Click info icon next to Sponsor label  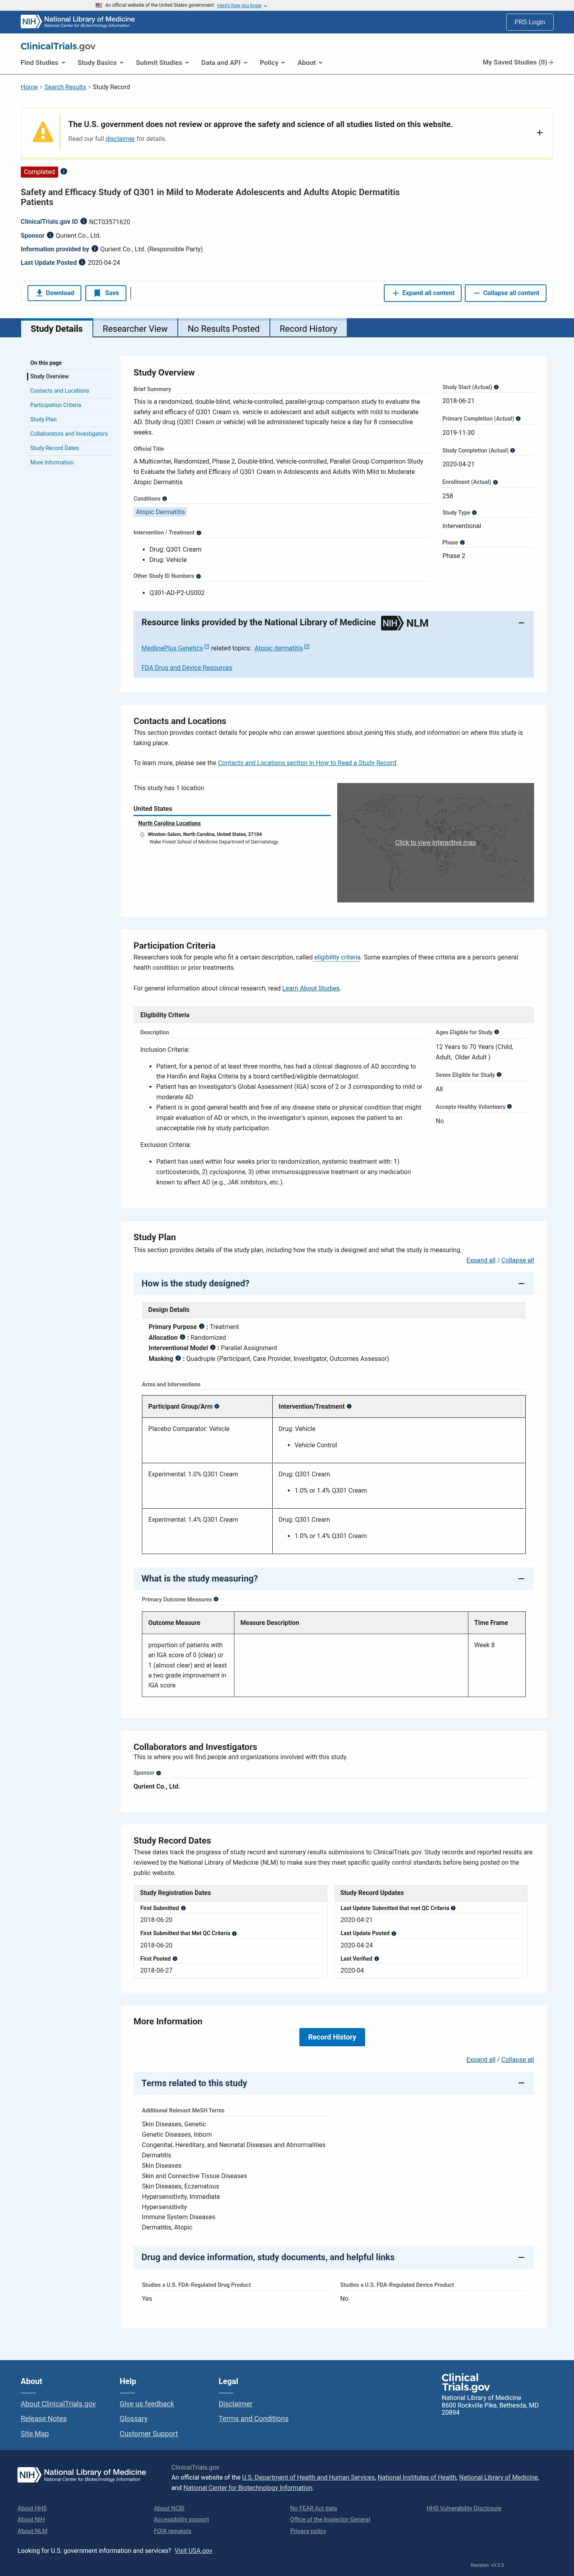point(50,235)
